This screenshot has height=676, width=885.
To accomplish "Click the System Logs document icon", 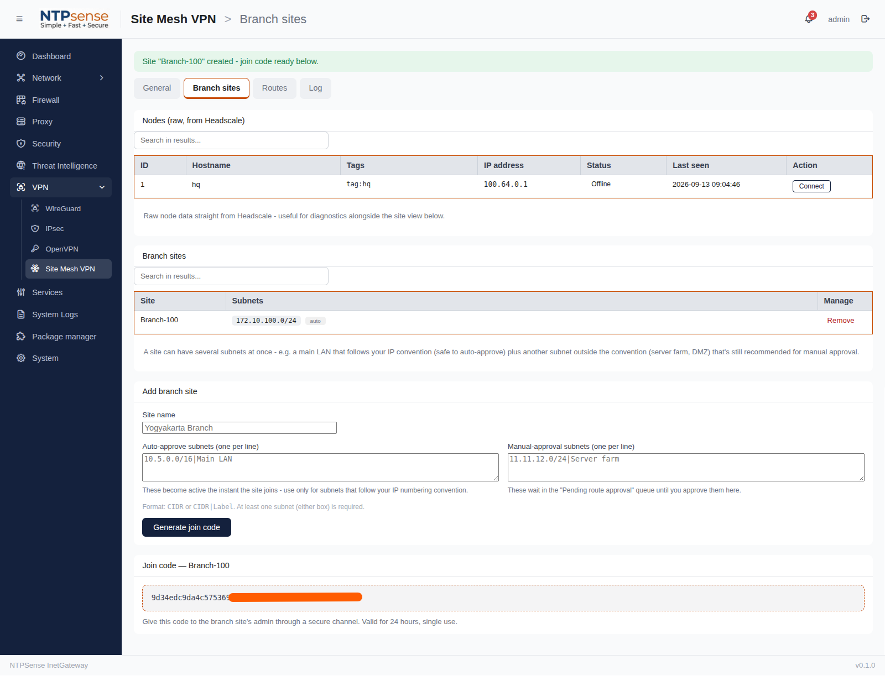I will coord(21,315).
